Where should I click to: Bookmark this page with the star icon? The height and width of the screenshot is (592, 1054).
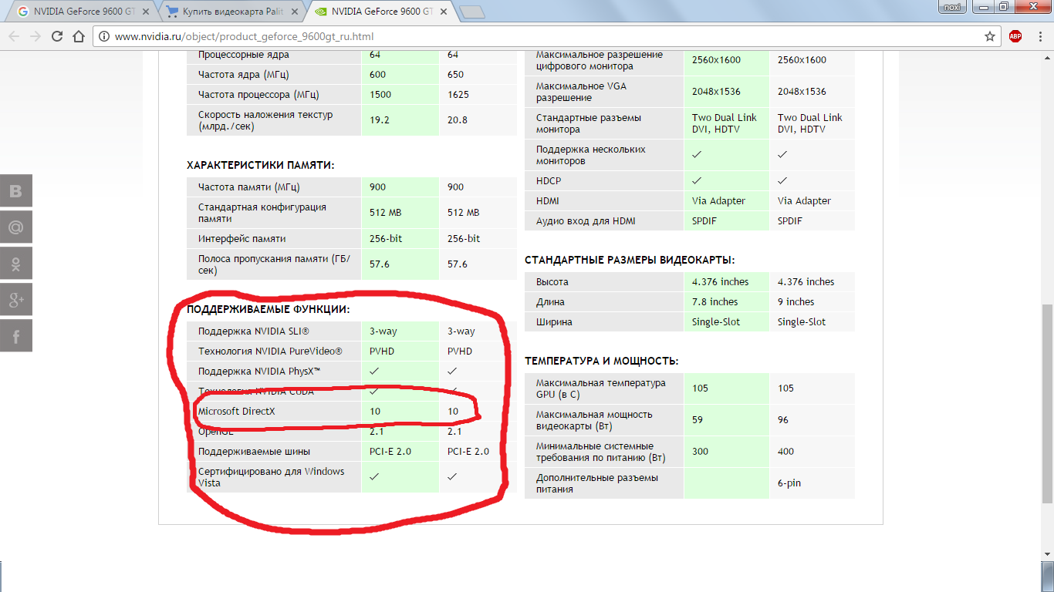pos(990,36)
